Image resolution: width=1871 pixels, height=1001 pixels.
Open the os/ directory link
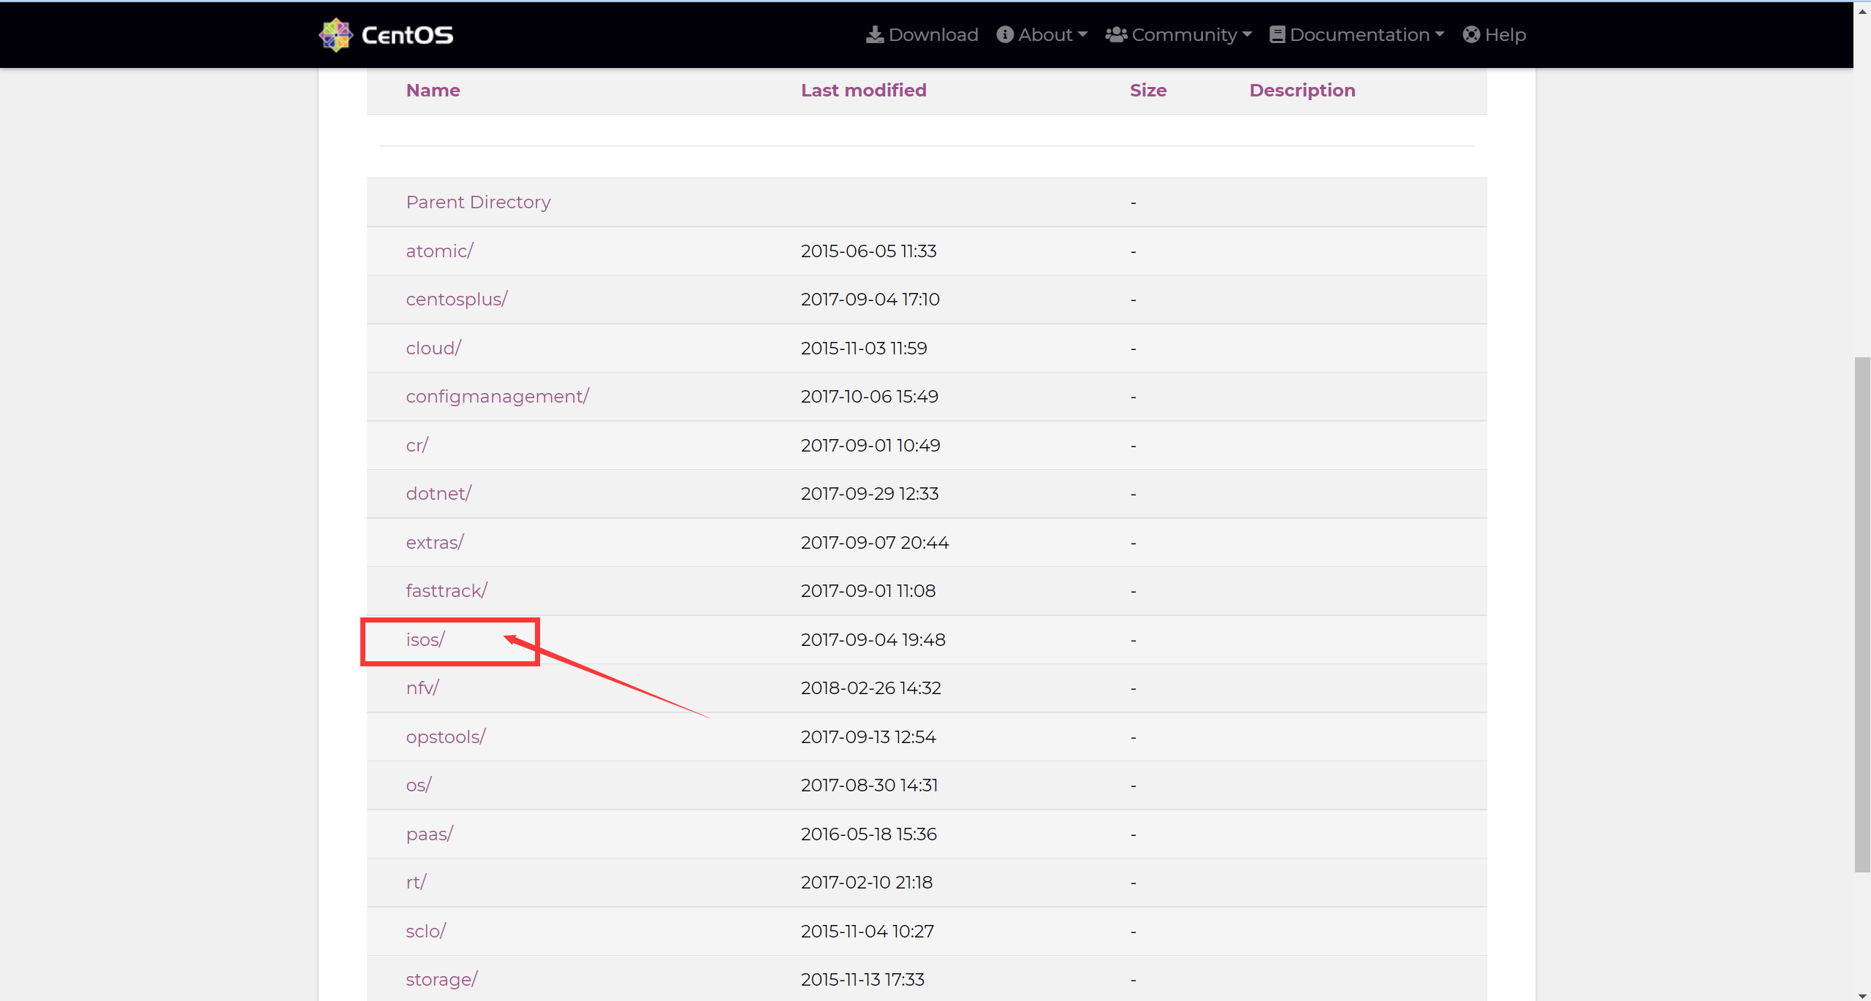pyautogui.click(x=418, y=785)
